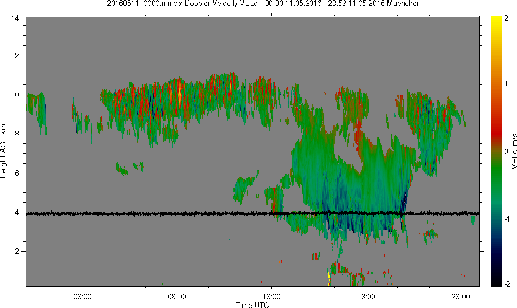Click the plot title text at the top
The width and height of the screenshot is (517, 308).
tap(264, 4)
